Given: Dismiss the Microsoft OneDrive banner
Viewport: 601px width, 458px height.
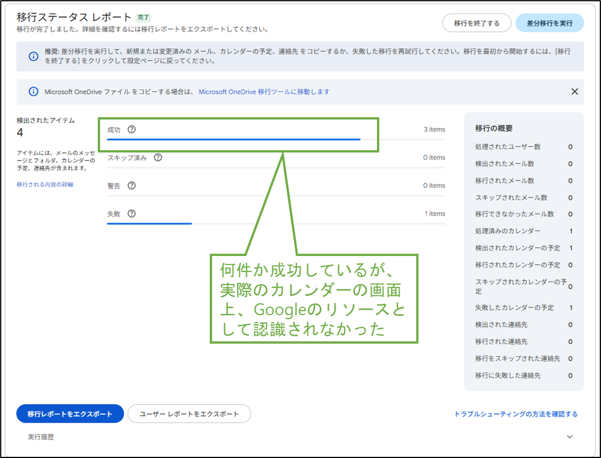Looking at the screenshot, I should (x=574, y=91).
